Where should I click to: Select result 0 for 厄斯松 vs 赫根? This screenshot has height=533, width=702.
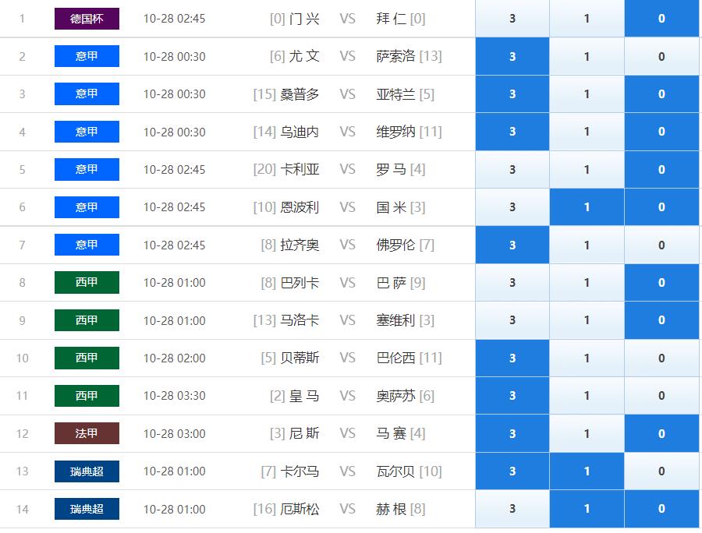pos(661,509)
